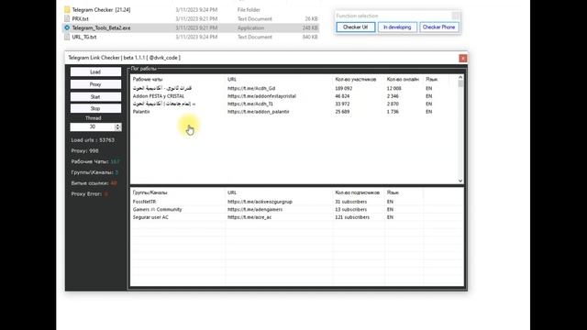Screen dimensions: 587x330
Task: Select Telegram_Tools_Beta2.exe application icon
Action: point(67,27)
